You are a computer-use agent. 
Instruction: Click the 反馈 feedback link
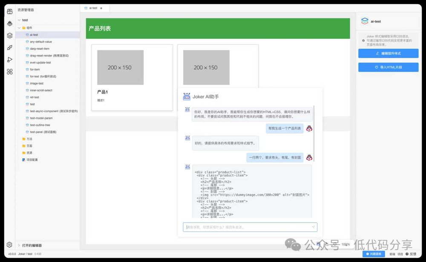[413, 254]
